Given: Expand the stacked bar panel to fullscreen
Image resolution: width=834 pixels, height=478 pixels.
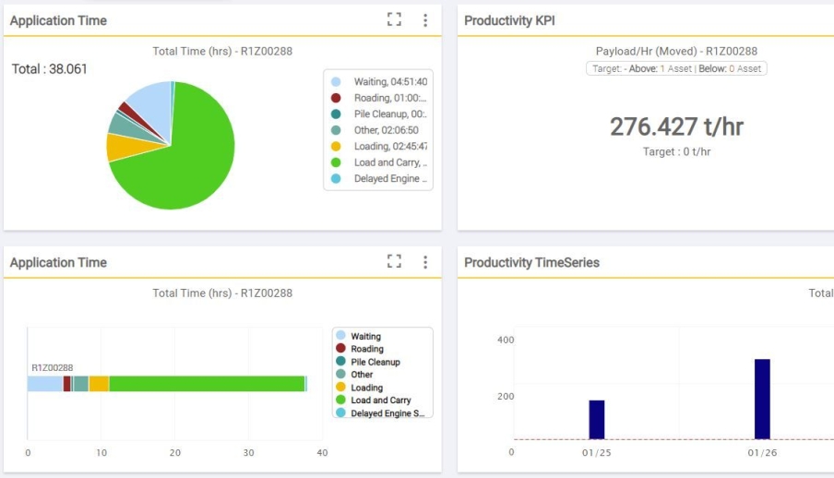Looking at the screenshot, I should [395, 262].
